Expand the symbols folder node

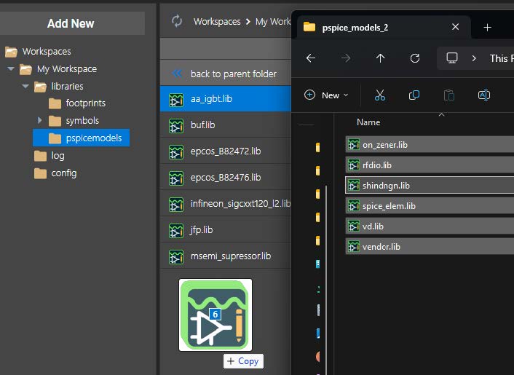click(39, 120)
